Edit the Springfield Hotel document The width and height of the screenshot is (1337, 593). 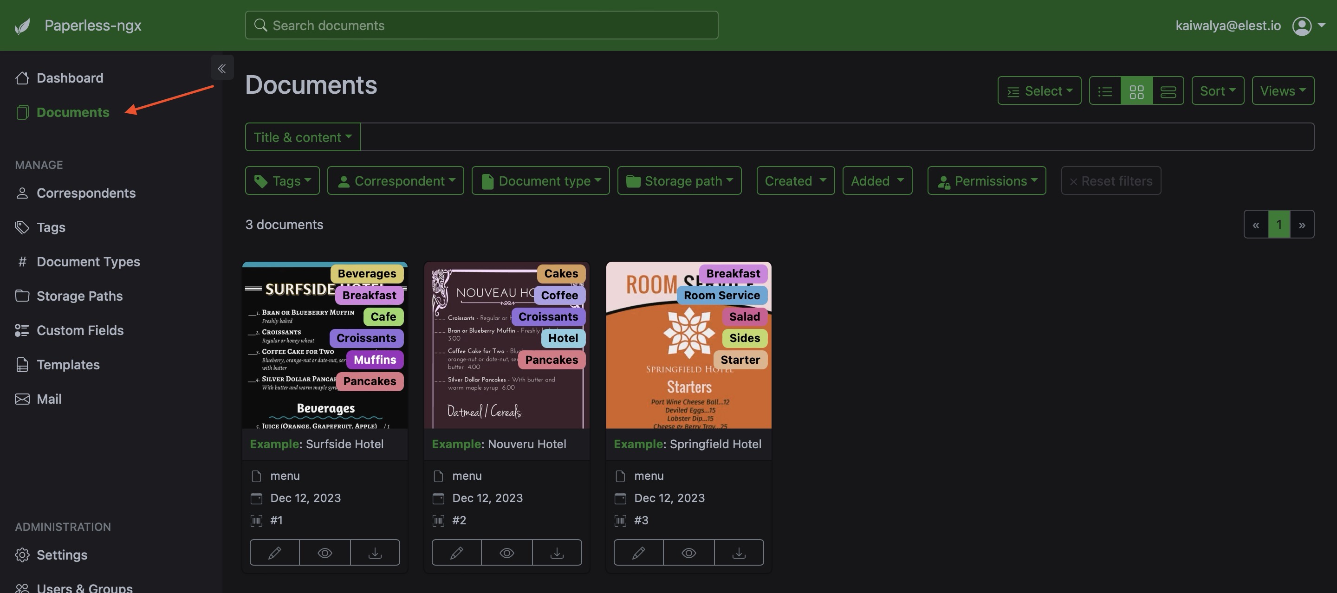(x=638, y=553)
